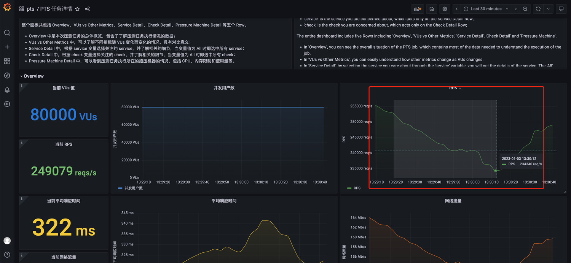Open the configuration gear in the sidebar

point(7,104)
